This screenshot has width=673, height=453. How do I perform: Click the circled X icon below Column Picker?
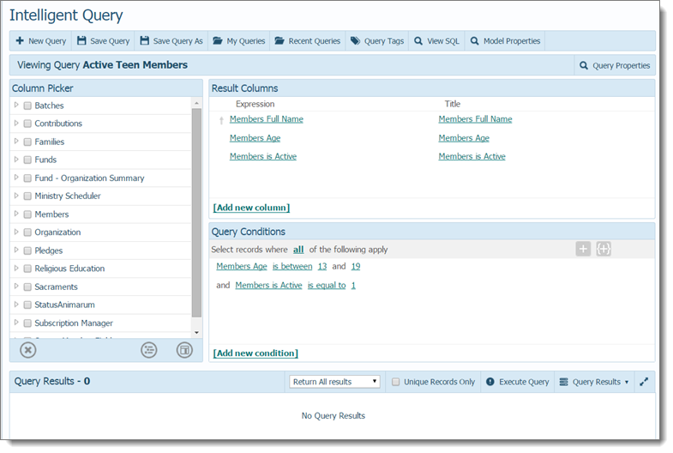point(28,350)
